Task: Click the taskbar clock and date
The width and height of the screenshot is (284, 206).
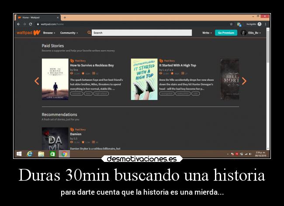Action: (260, 154)
